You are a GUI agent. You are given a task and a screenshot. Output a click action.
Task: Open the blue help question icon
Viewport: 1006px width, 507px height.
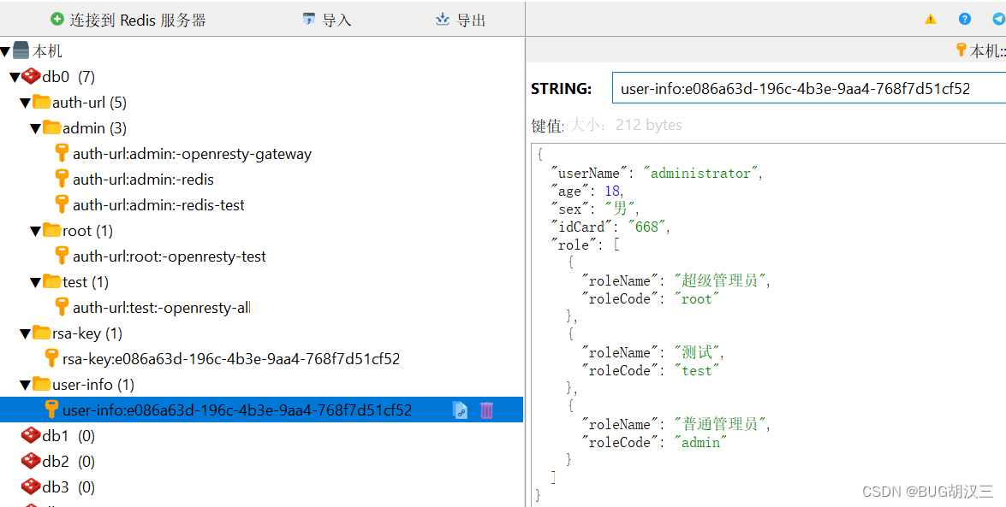[964, 19]
